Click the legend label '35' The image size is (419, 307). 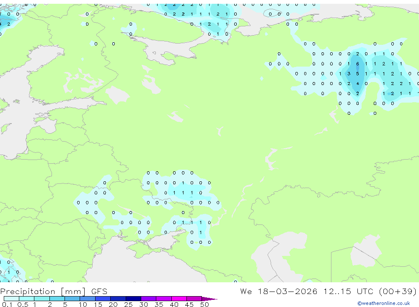click(x=159, y=304)
